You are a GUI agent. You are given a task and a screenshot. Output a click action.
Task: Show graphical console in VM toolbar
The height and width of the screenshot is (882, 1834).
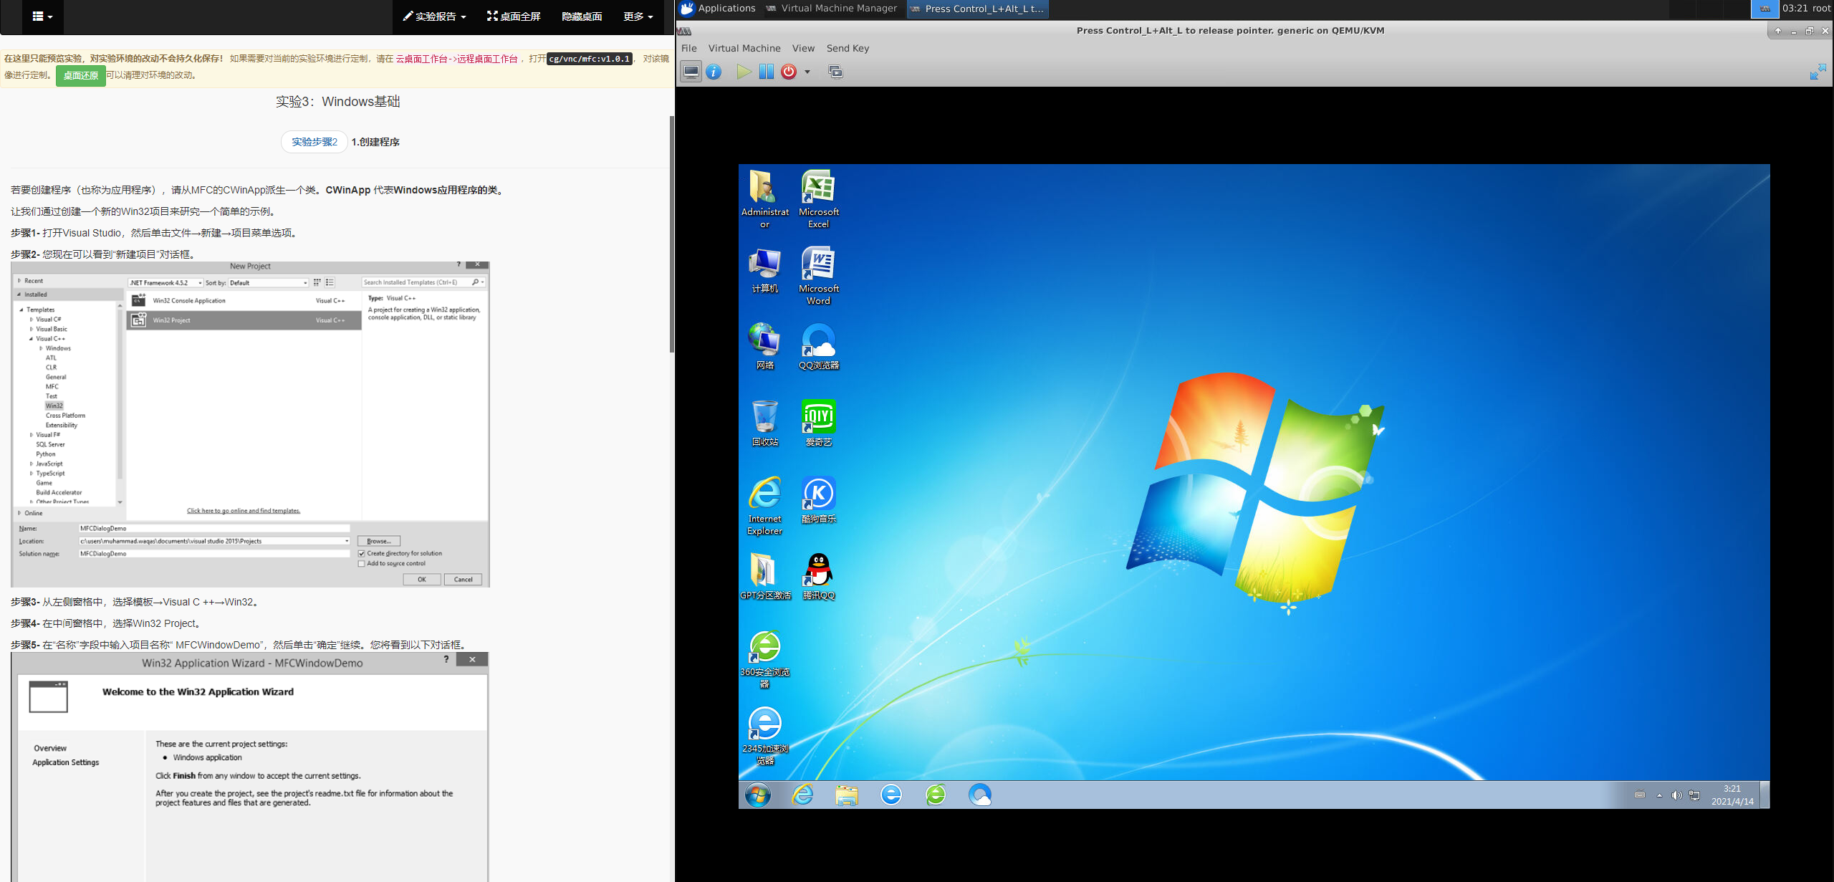[x=691, y=72]
